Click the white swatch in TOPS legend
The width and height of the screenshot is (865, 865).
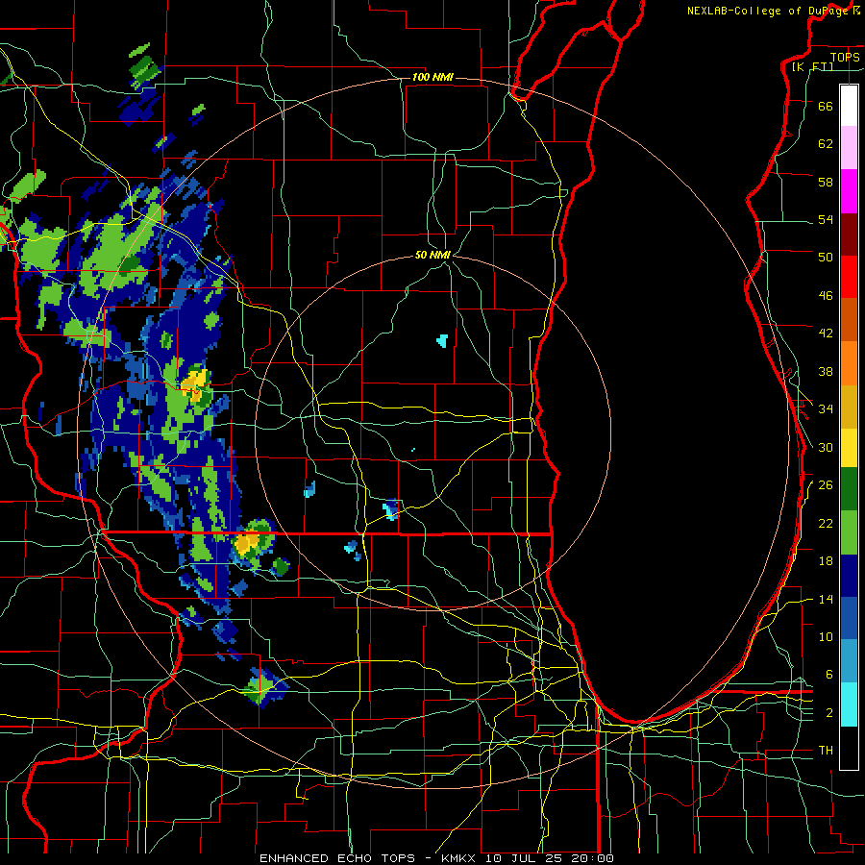[849, 106]
